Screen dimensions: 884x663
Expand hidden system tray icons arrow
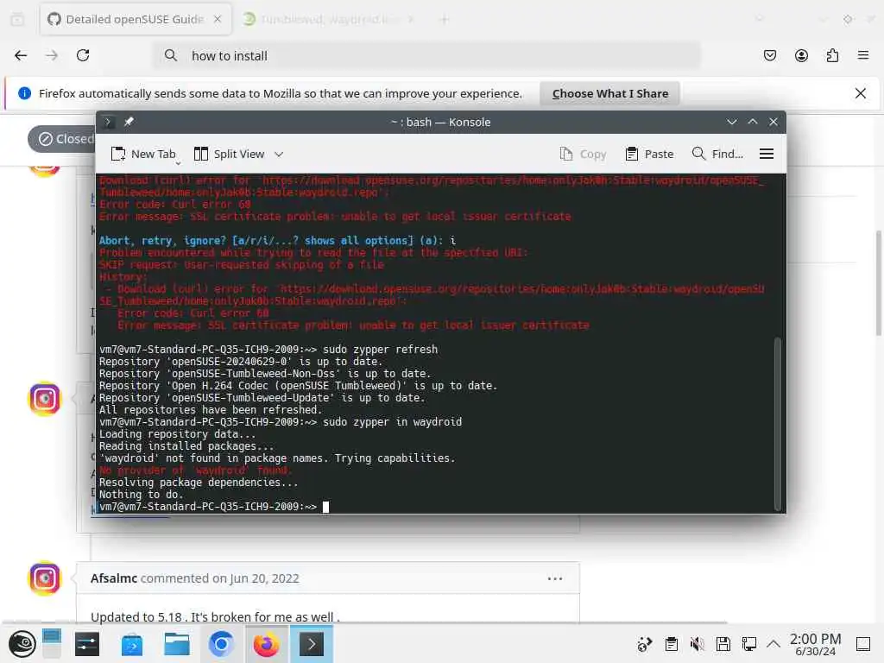click(x=773, y=644)
